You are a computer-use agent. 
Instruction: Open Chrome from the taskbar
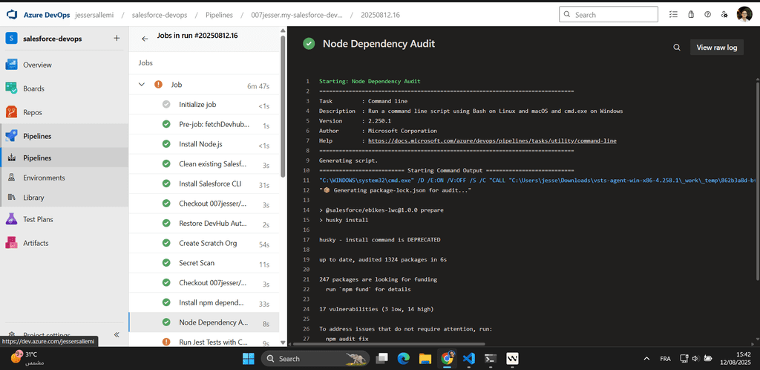[446, 359]
